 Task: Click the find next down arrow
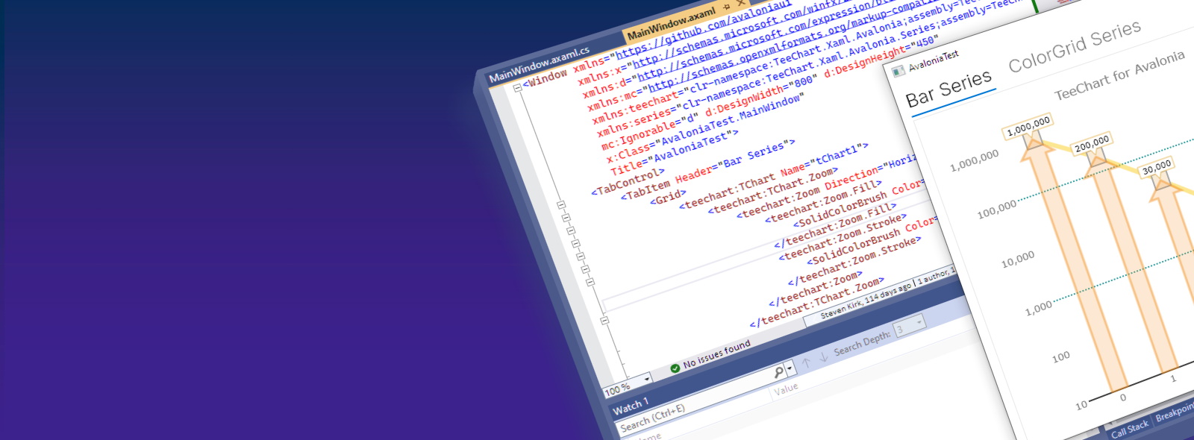point(824,357)
